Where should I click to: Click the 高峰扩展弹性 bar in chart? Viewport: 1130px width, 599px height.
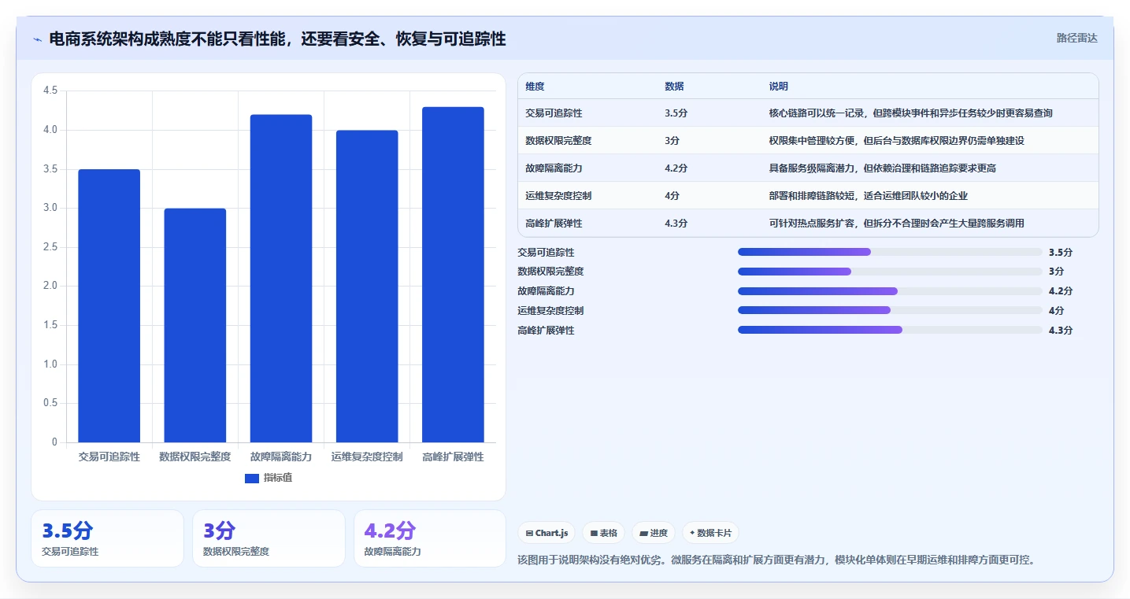point(453,275)
